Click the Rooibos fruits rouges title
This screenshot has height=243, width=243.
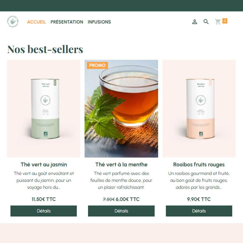point(199,165)
